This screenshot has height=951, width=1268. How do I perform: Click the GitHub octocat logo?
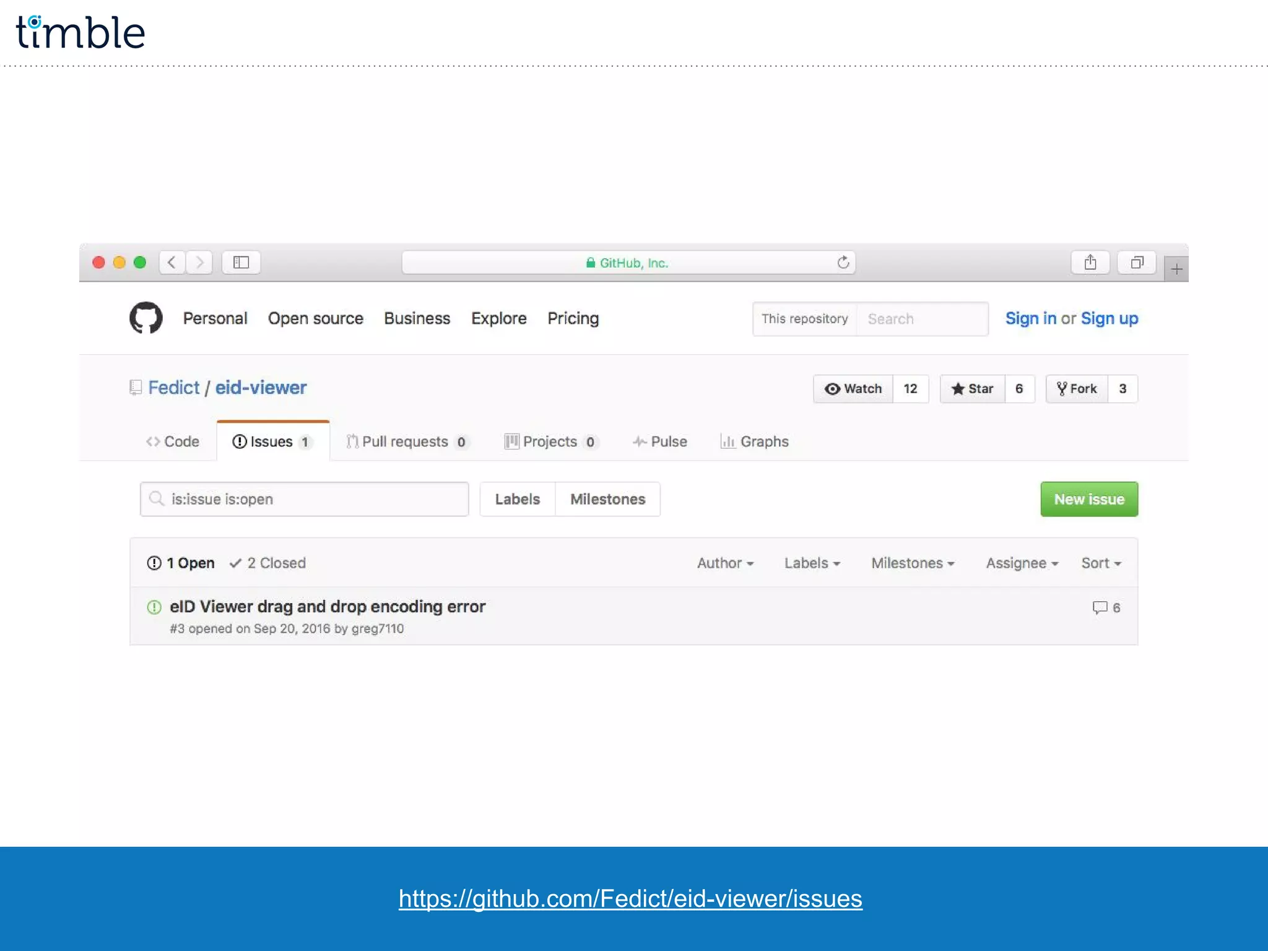[x=146, y=318]
